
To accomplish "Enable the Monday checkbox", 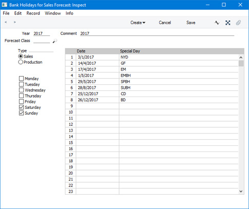I will [21, 79].
